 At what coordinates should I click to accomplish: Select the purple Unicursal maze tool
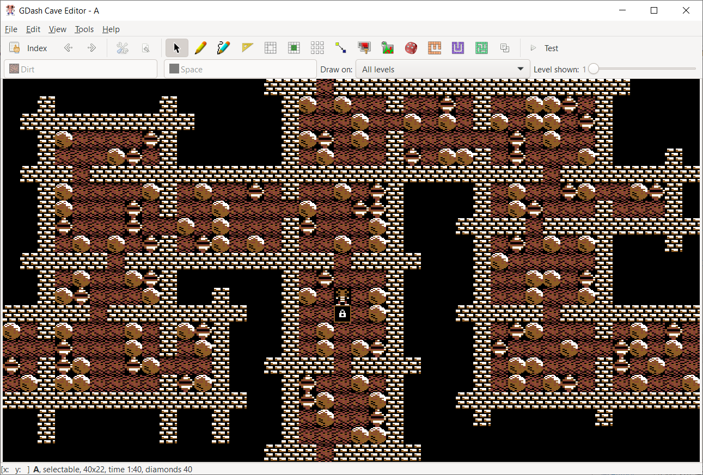(x=458, y=48)
